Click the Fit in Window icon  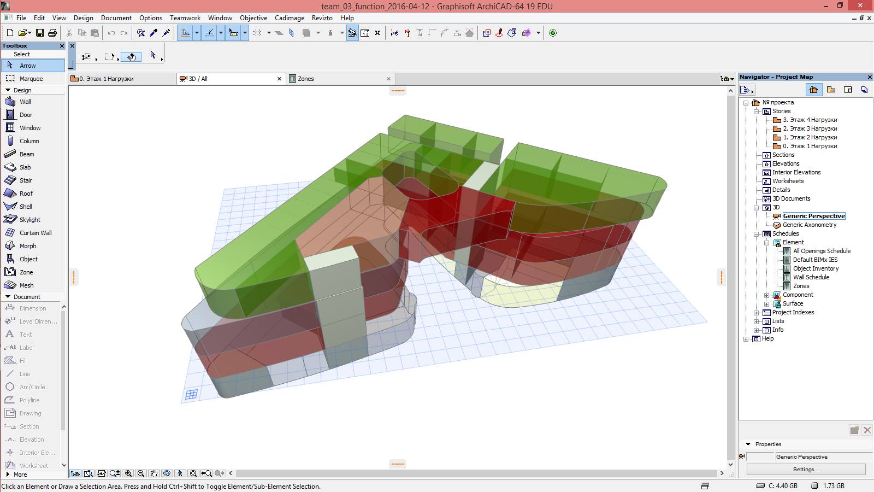point(193,473)
